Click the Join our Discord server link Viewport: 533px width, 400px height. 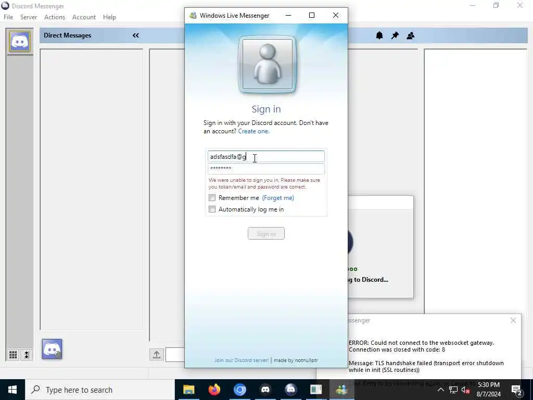coord(242,360)
